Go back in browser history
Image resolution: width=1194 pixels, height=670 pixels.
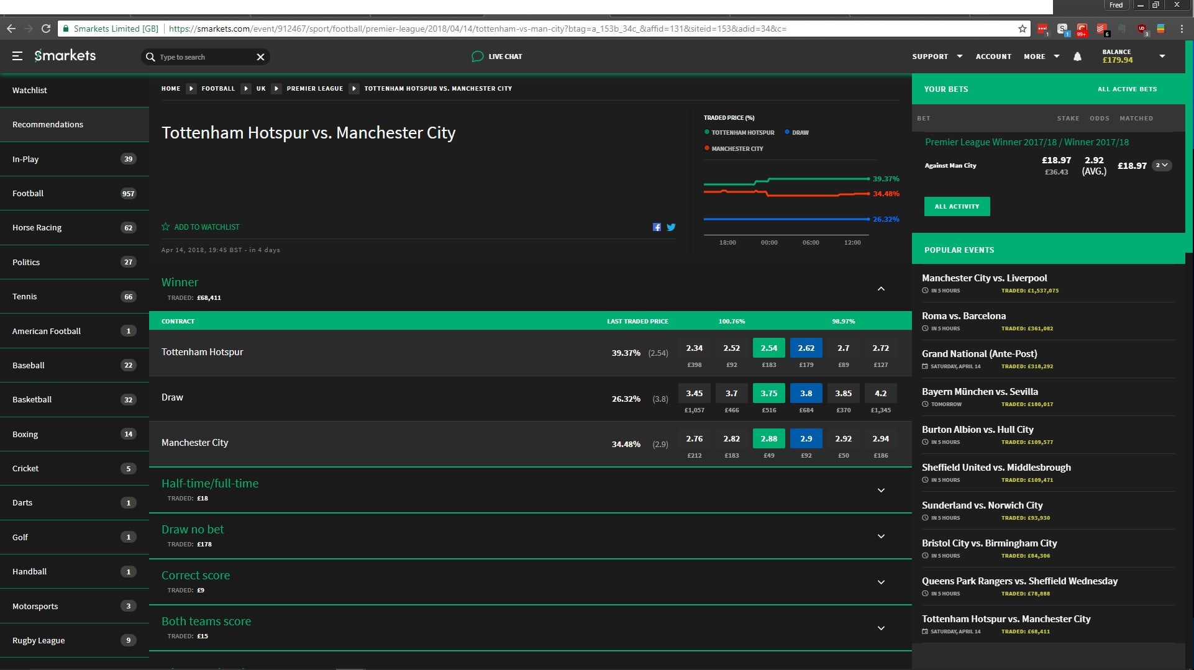(11, 29)
